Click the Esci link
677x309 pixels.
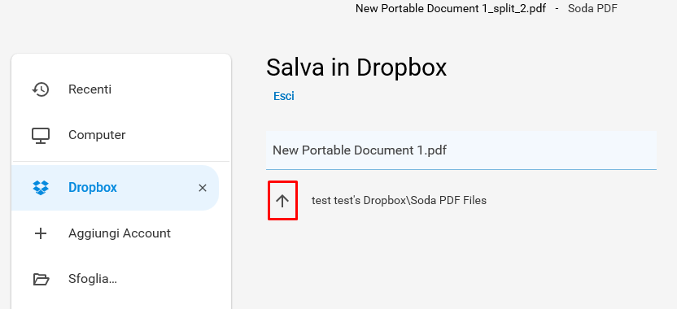point(284,96)
